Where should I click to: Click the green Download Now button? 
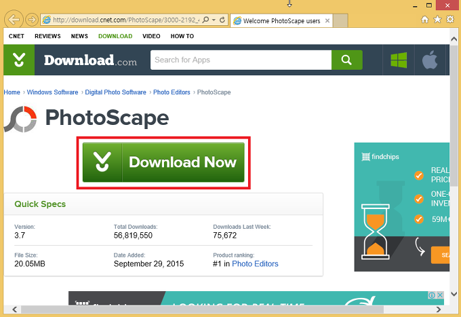pos(163,162)
